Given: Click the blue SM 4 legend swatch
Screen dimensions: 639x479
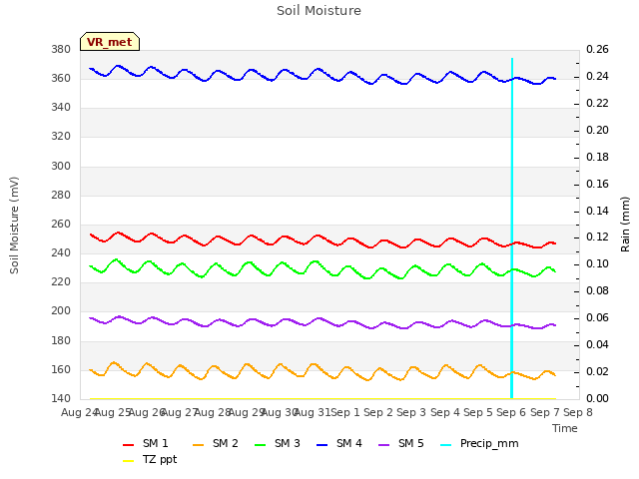Looking at the screenshot, I should 321,445.
